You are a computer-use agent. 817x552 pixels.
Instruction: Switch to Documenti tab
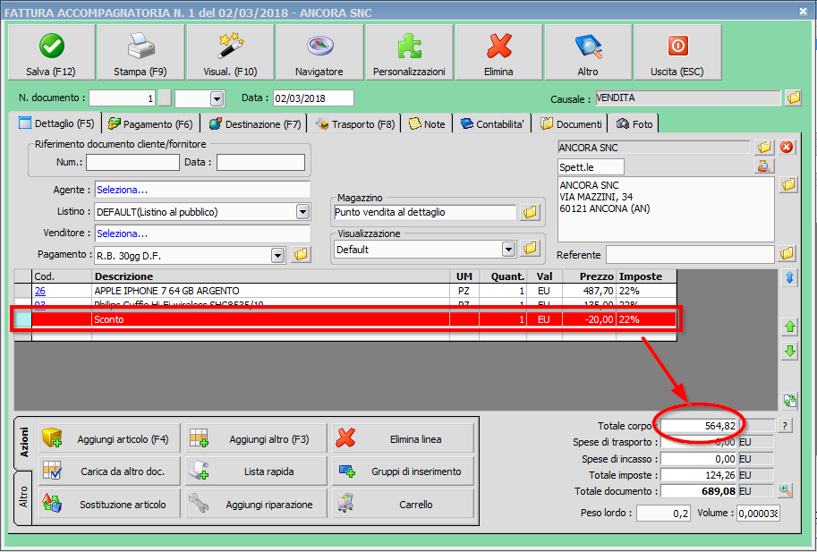(572, 124)
